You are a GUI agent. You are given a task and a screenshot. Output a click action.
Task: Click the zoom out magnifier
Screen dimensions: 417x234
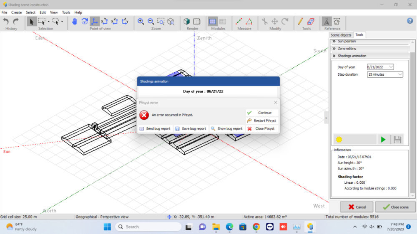point(151,22)
